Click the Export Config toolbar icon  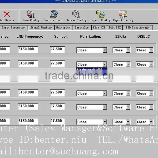[123, 14]
